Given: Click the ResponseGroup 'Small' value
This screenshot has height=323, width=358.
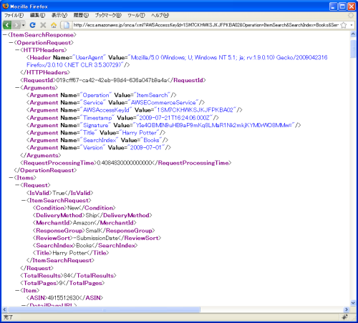Looking at the screenshot, I should click(94, 231).
